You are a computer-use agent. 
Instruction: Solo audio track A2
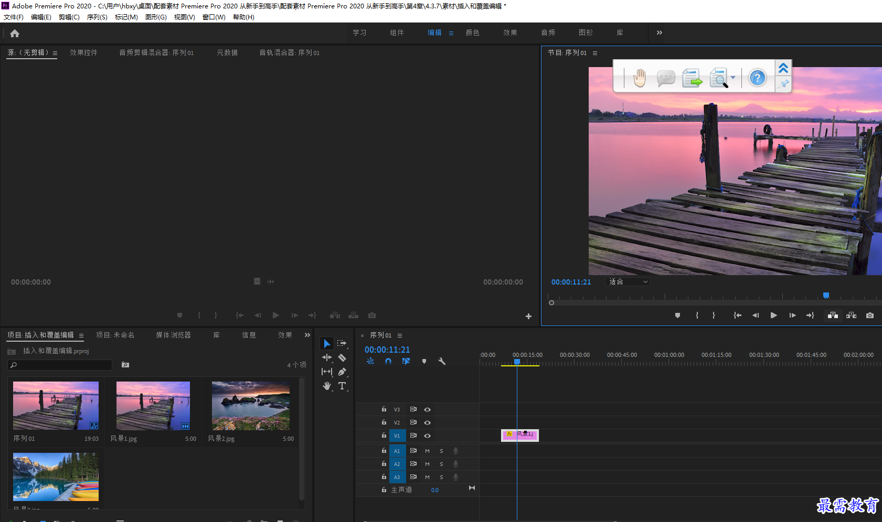(x=441, y=464)
